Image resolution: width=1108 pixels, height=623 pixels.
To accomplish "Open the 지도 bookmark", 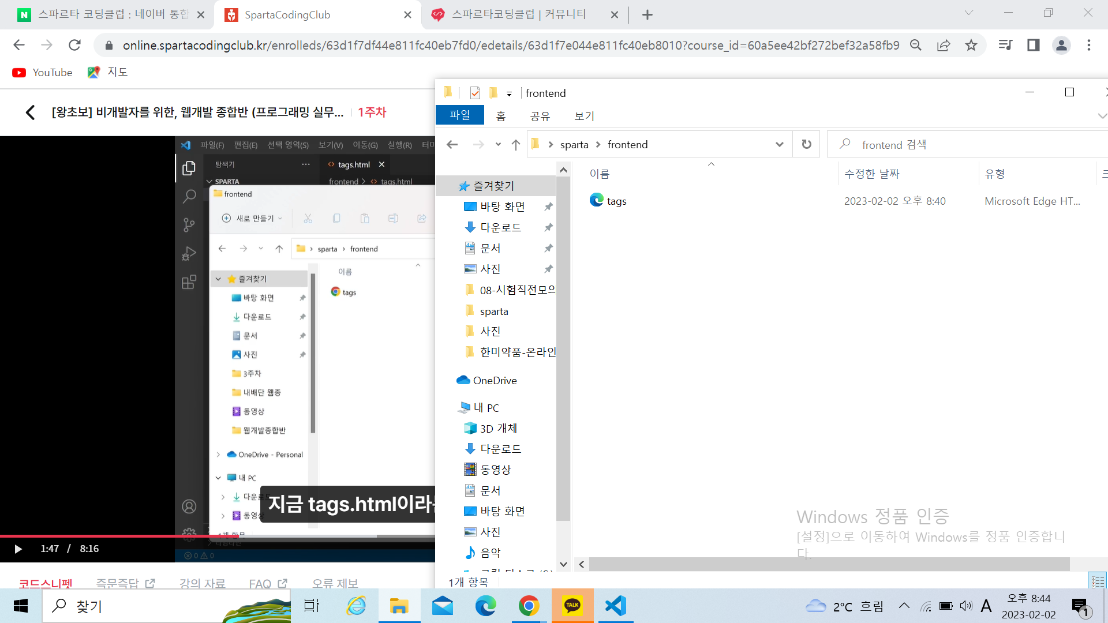I will pyautogui.click(x=108, y=72).
